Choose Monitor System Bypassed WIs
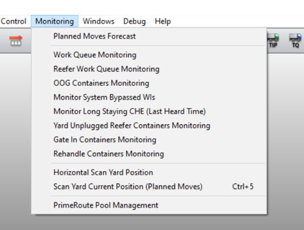 pyautogui.click(x=149, y=97)
